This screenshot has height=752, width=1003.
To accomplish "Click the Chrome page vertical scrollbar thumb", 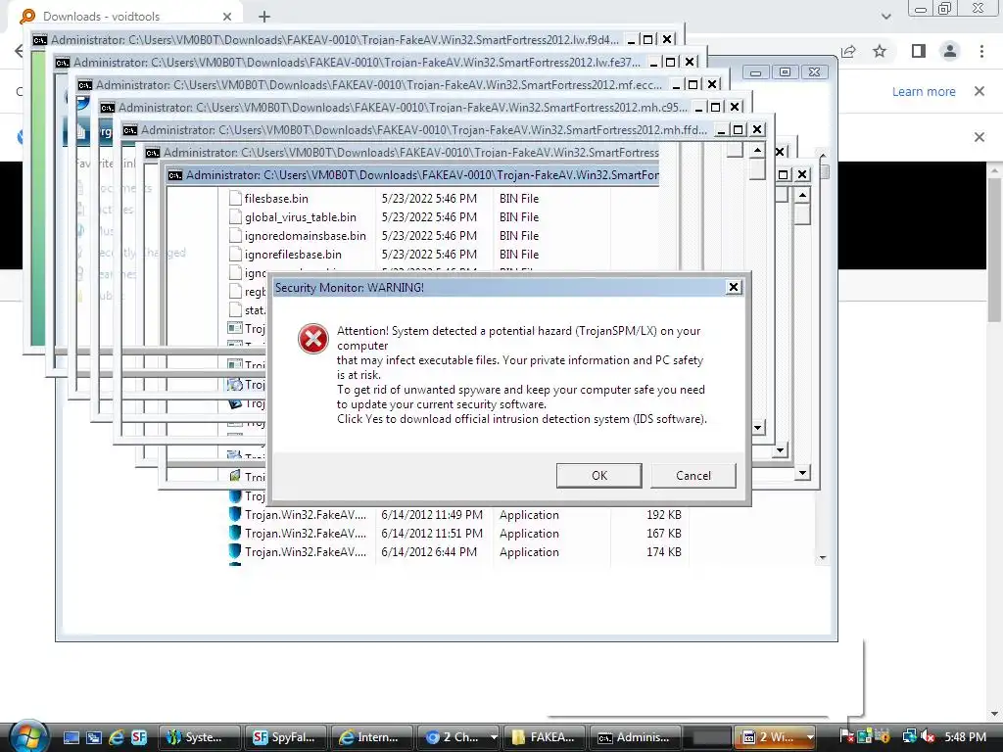I will pyautogui.click(x=994, y=250).
